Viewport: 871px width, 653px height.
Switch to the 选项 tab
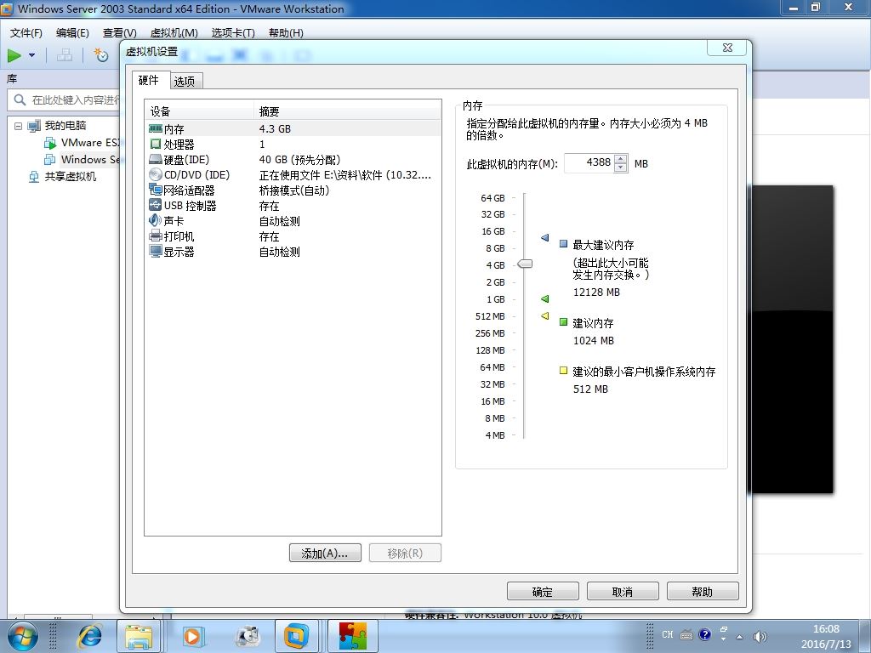tap(185, 82)
